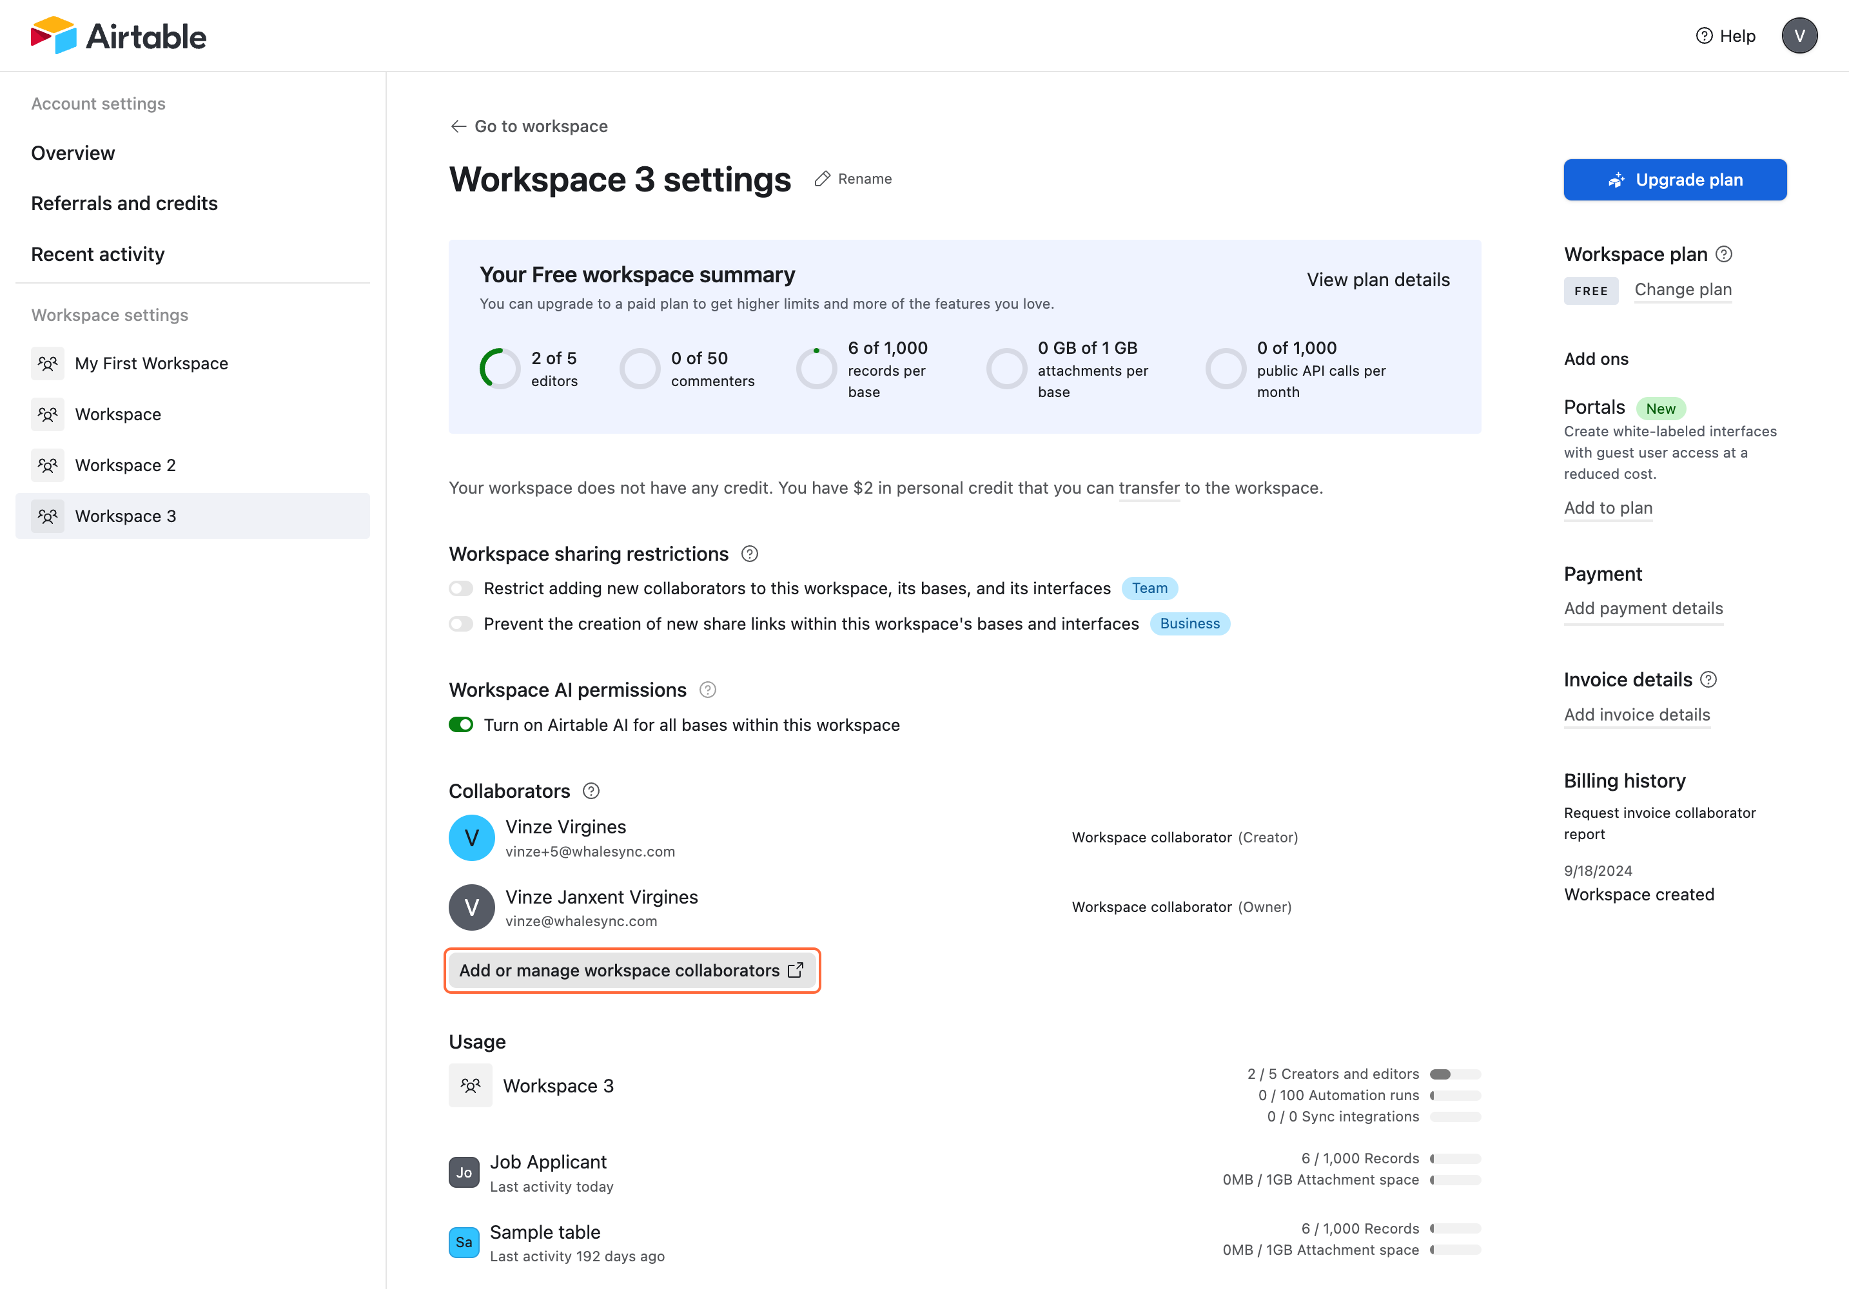This screenshot has width=1849, height=1289.
Task: Click the Job Applicant base name
Action: coord(547,1162)
